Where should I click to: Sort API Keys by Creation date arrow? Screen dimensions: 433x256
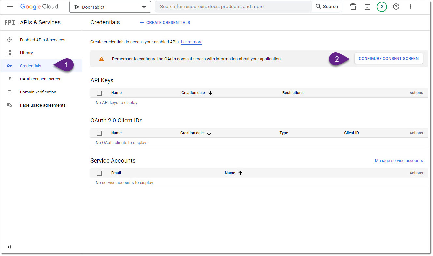pyautogui.click(x=210, y=93)
